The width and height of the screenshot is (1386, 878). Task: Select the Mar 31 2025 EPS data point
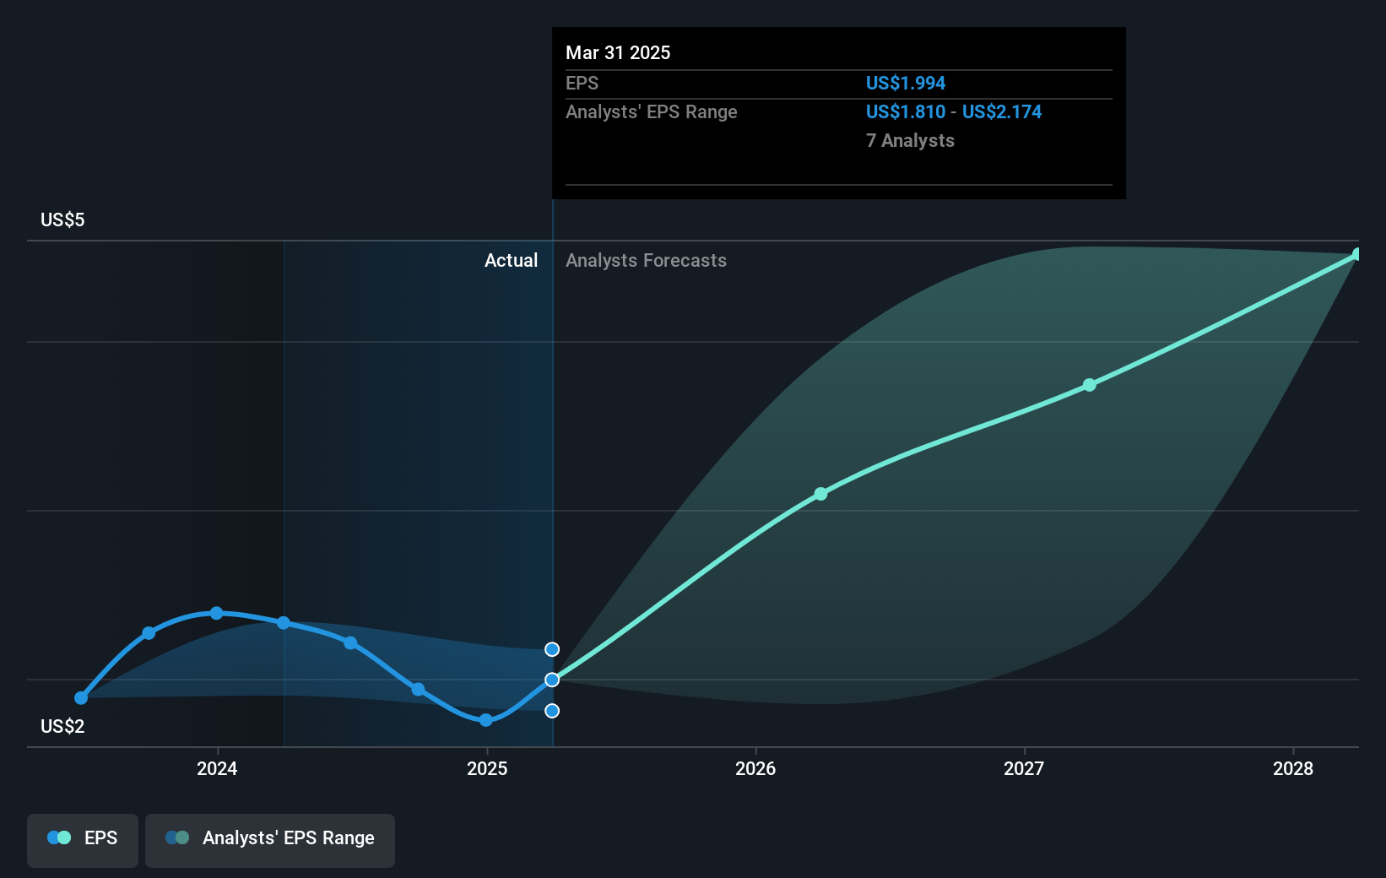click(x=552, y=680)
